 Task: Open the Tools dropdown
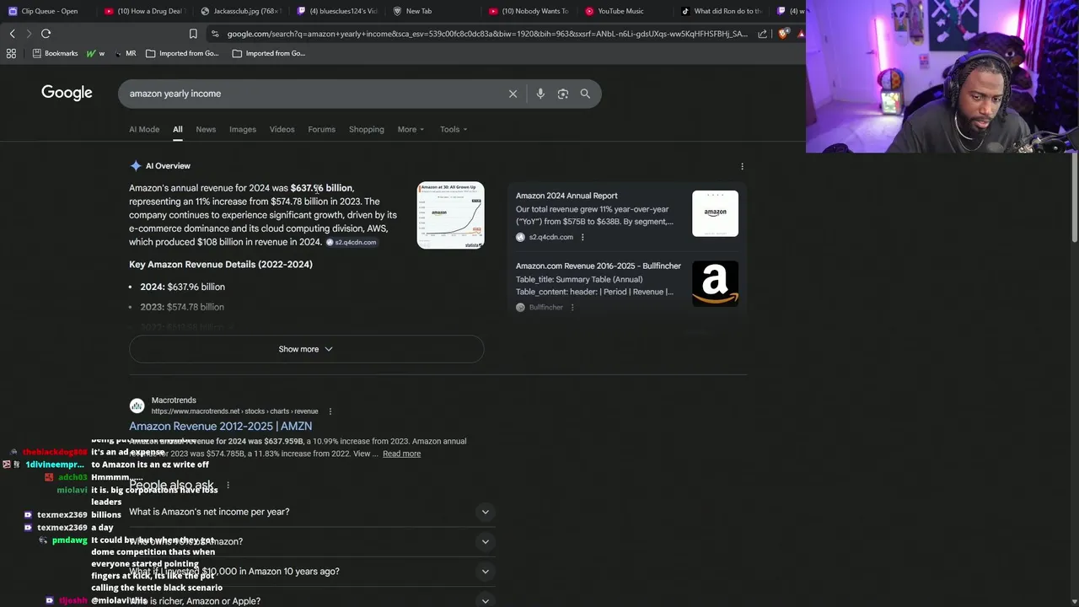coord(454,129)
